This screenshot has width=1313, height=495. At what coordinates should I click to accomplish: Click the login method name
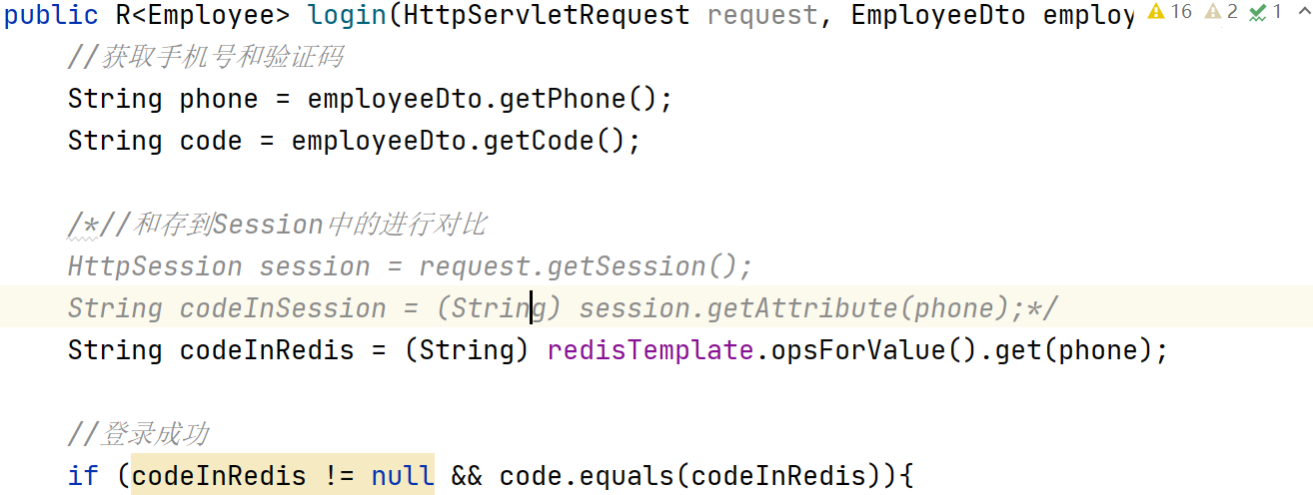pos(348,16)
